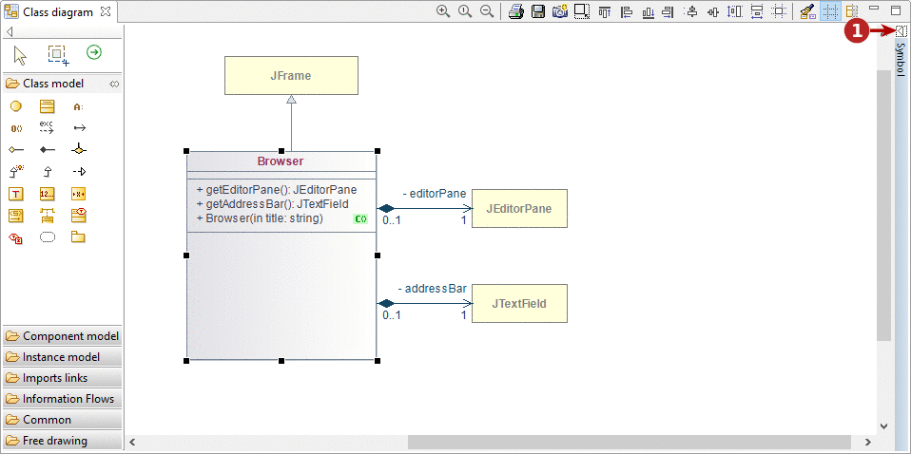
Task: Pick the package folder tool in the Class model palette
Action: coord(79,236)
